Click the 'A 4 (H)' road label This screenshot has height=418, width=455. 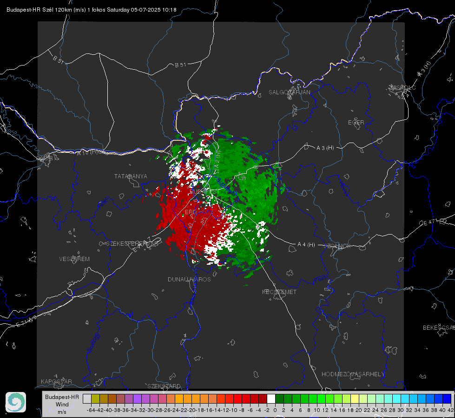[306, 245]
